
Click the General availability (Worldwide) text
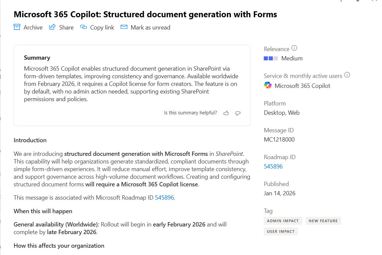pos(56,224)
